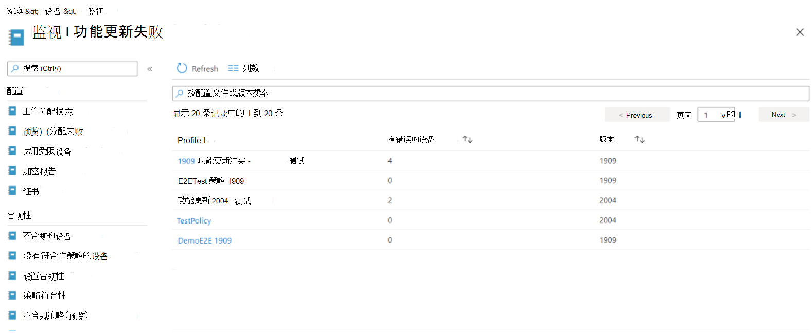This screenshot has height=335, width=811.
Task: Open 不合规的设备 in the sidebar
Action: (47, 236)
